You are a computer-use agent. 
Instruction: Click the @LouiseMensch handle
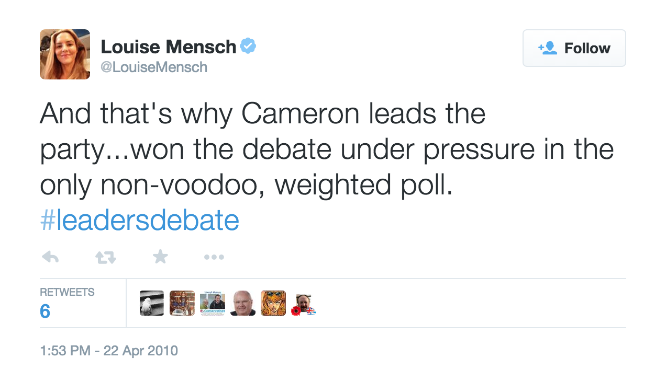click(x=154, y=67)
